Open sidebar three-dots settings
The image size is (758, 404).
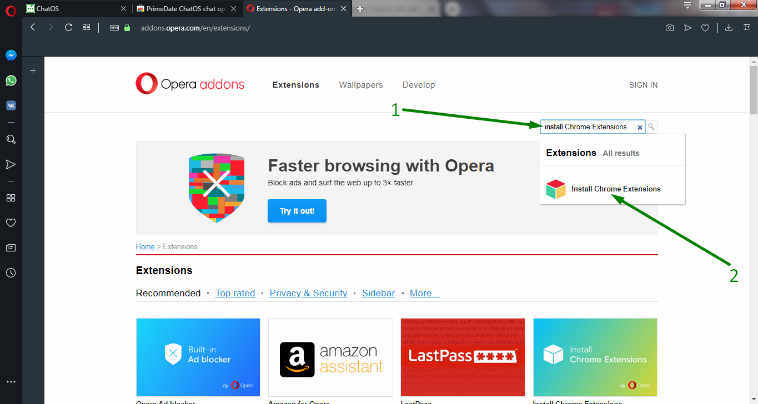tap(11, 382)
